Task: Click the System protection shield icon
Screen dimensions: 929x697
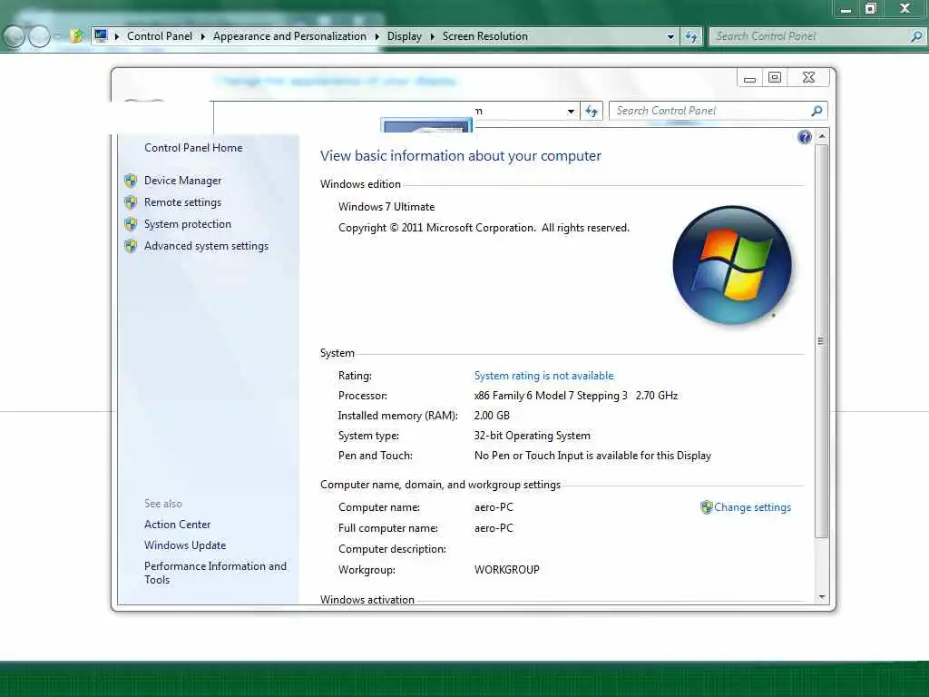Action: (x=131, y=224)
